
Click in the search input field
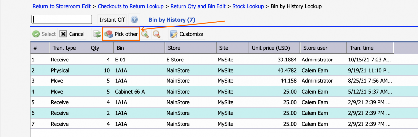click(62, 19)
